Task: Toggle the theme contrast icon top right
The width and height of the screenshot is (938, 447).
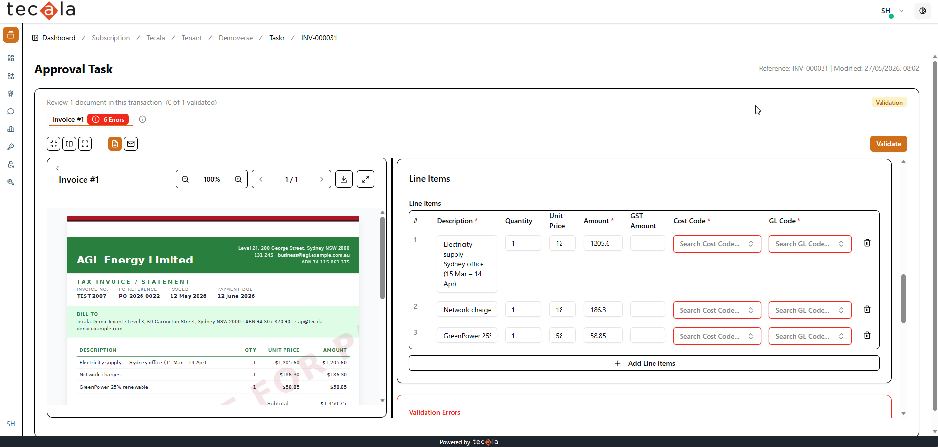Action: (923, 11)
